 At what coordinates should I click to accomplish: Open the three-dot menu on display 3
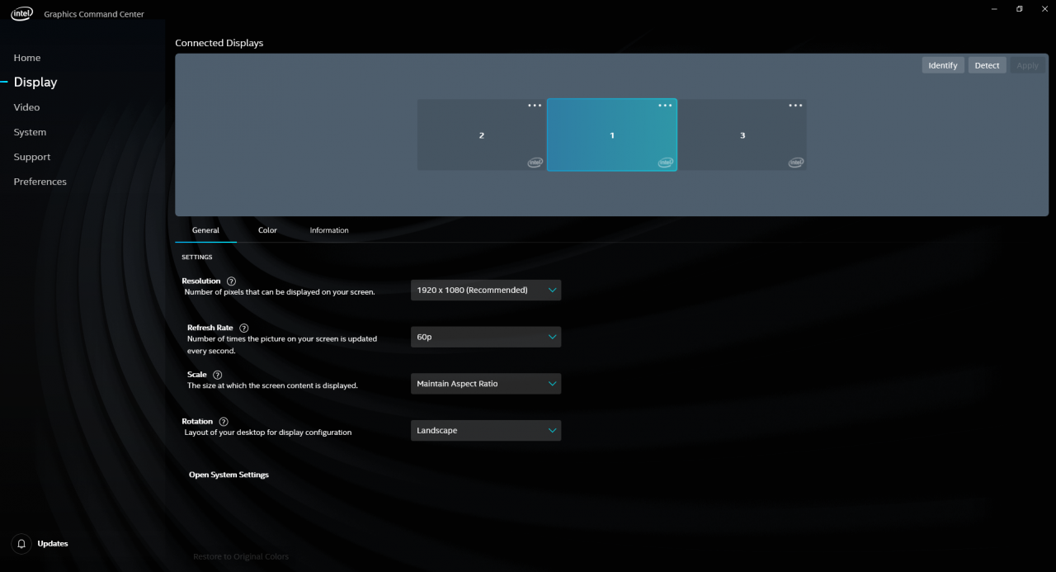point(795,106)
